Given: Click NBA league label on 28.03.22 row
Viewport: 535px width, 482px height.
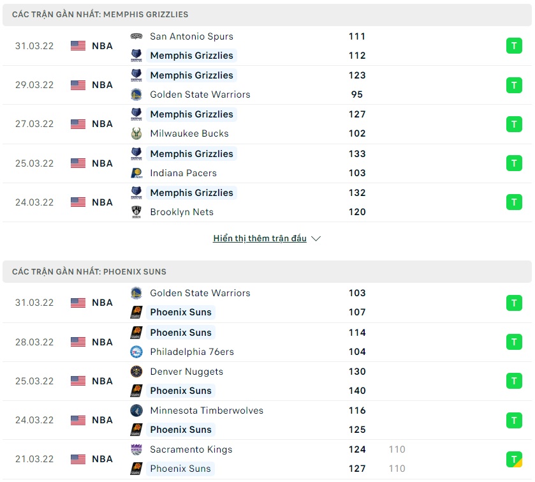Looking at the screenshot, I should click(x=102, y=342).
